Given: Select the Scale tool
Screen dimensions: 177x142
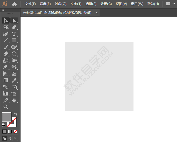Looking at the screenshot, I should coord(6,60).
